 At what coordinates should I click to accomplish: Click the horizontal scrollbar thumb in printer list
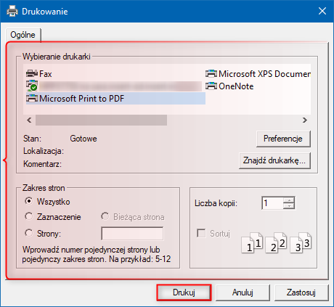(x=101, y=120)
